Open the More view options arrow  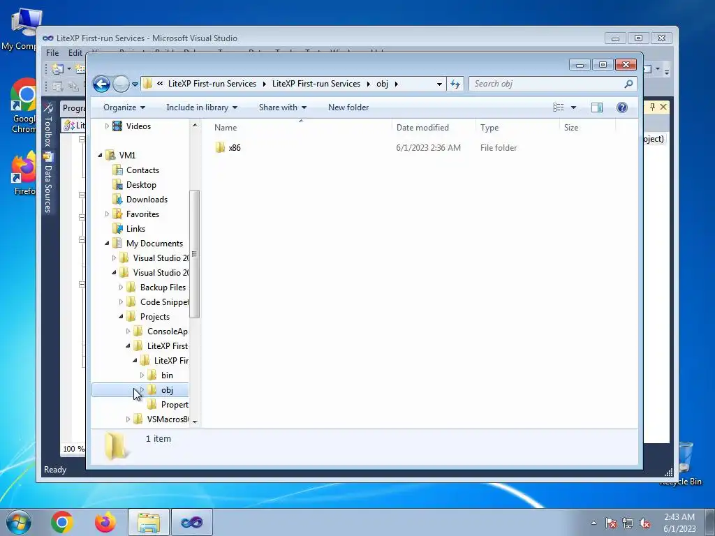[x=574, y=107]
